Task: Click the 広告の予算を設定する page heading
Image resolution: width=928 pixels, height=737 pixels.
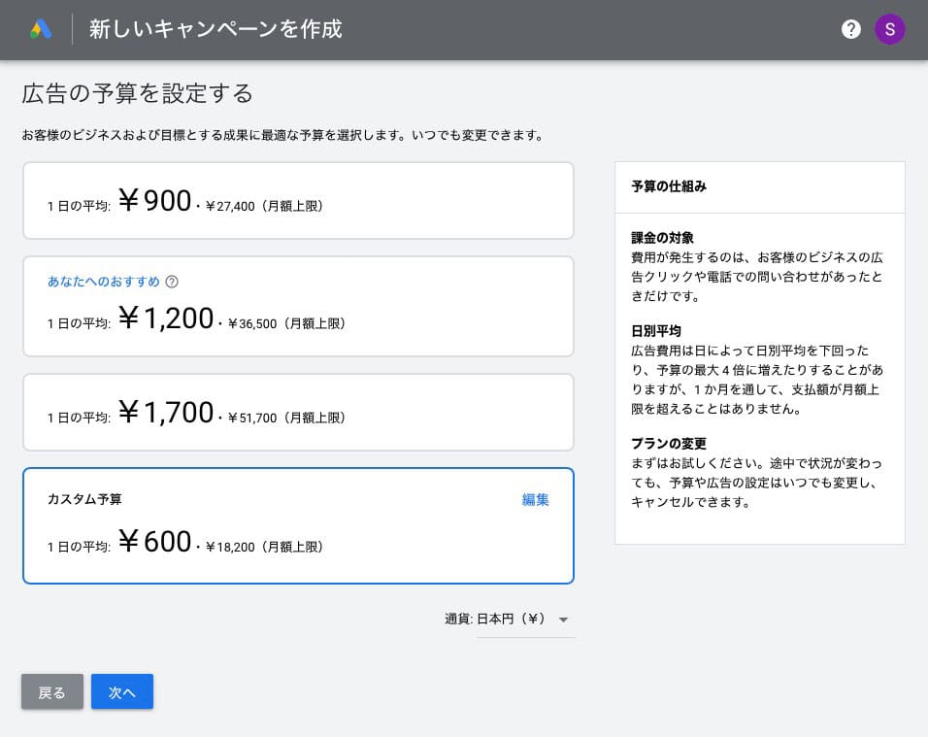Action: tap(137, 93)
